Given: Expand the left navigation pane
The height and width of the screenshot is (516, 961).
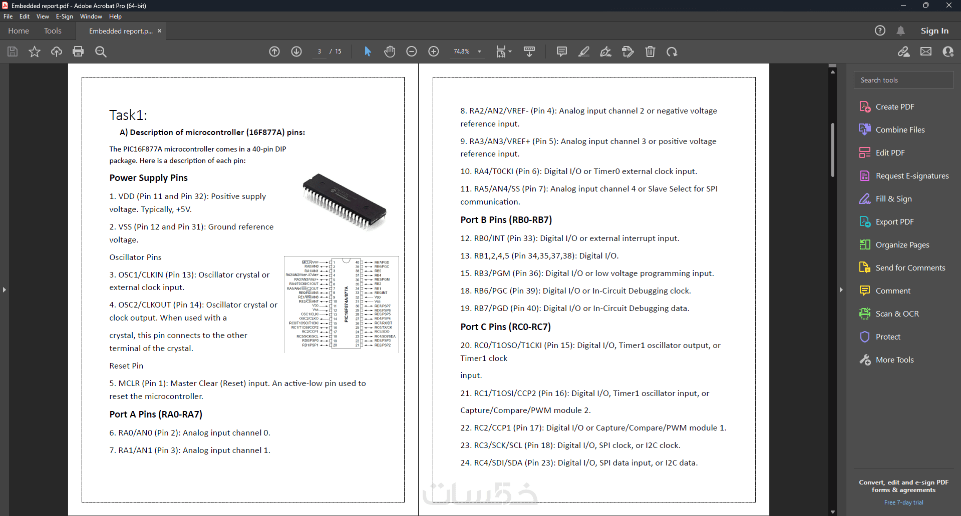Looking at the screenshot, I should [x=4, y=289].
